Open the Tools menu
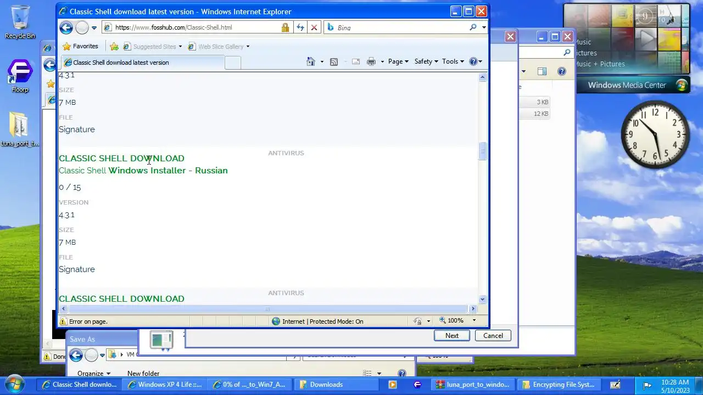Viewport: 703px width, 395px height. (453, 61)
